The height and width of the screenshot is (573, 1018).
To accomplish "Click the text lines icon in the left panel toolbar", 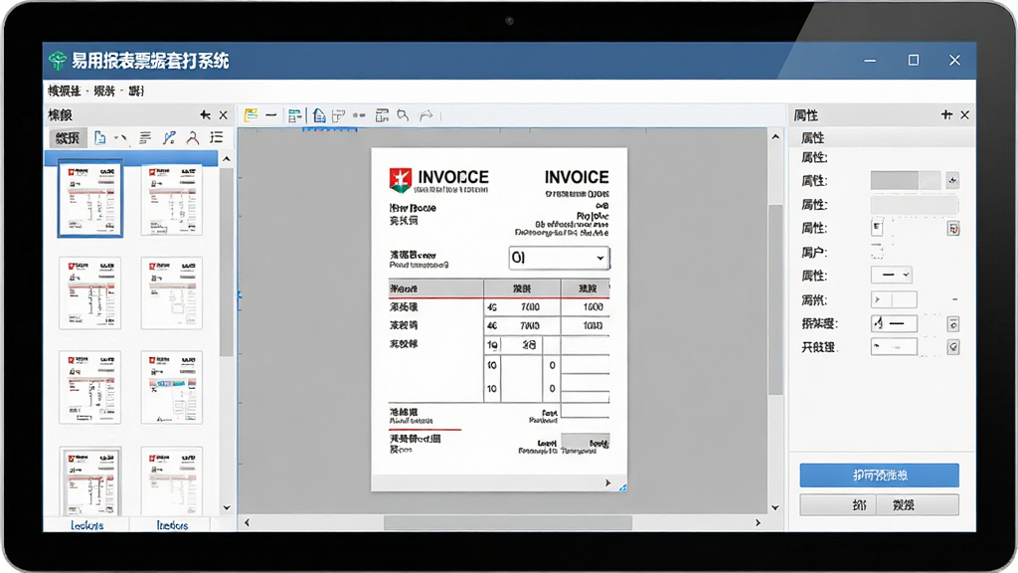I will [145, 137].
